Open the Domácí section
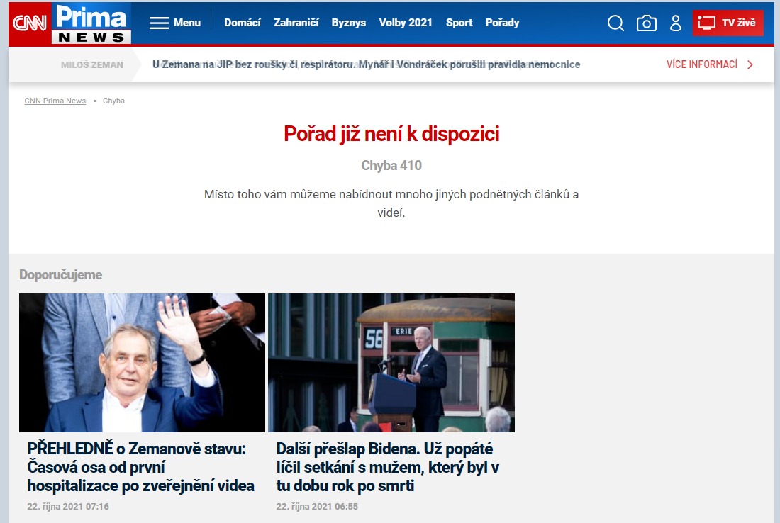Viewport: 780px width, 523px height. 243,23
